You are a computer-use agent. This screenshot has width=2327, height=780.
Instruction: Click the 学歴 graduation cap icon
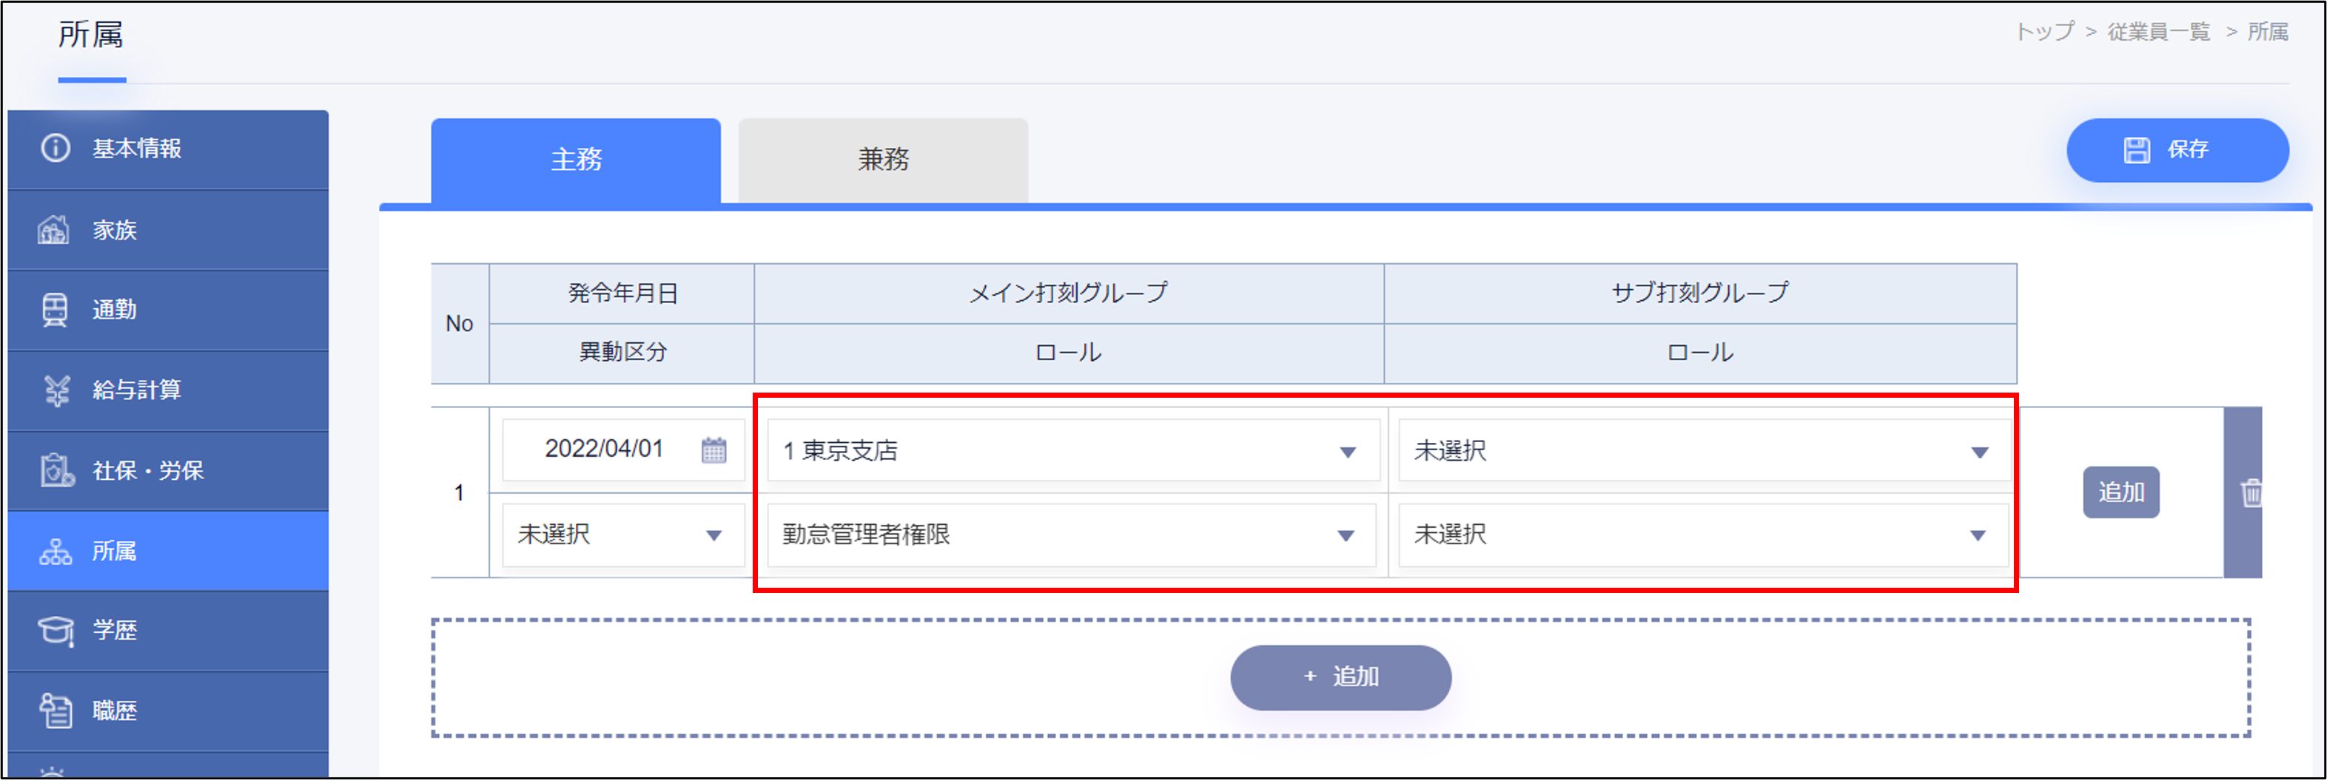pyautogui.click(x=56, y=630)
